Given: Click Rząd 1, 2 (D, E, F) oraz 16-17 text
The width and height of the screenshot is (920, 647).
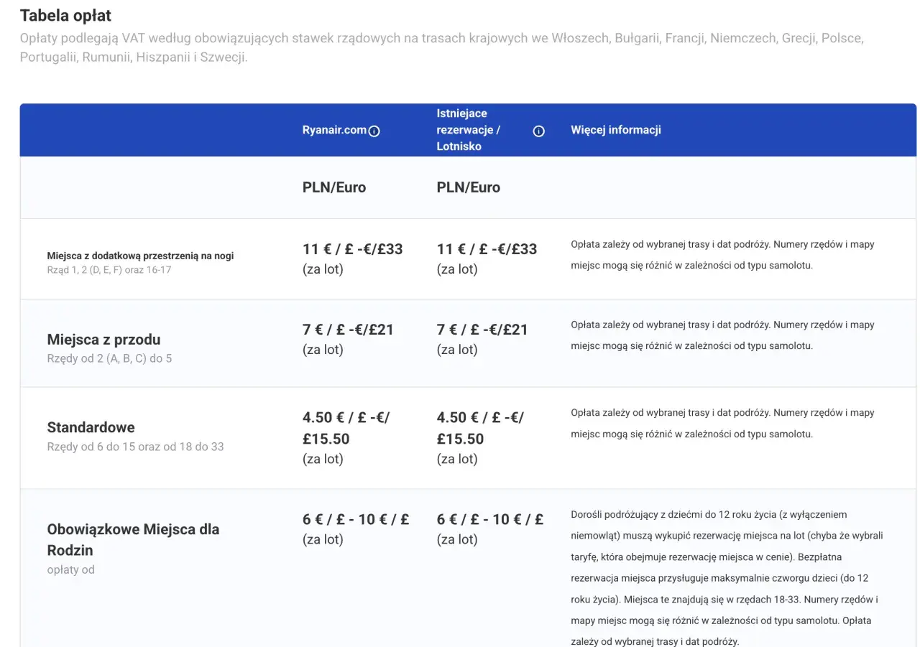Looking at the screenshot, I should pyautogui.click(x=109, y=270).
